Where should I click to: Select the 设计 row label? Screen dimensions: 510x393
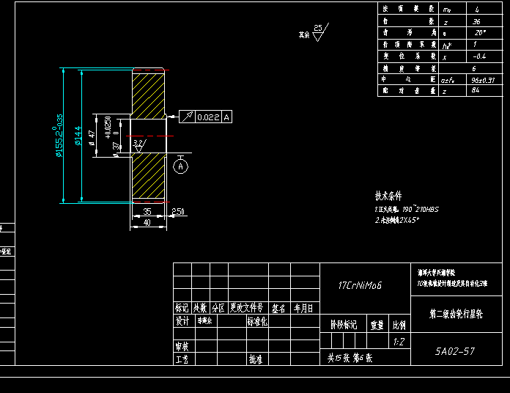tap(182, 321)
